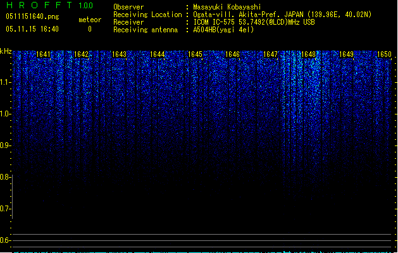
Task: Select the file name 0511151640.png
Action: coord(32,16)
